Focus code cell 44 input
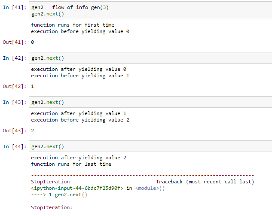The image size is (272, 216). (150, 146)
